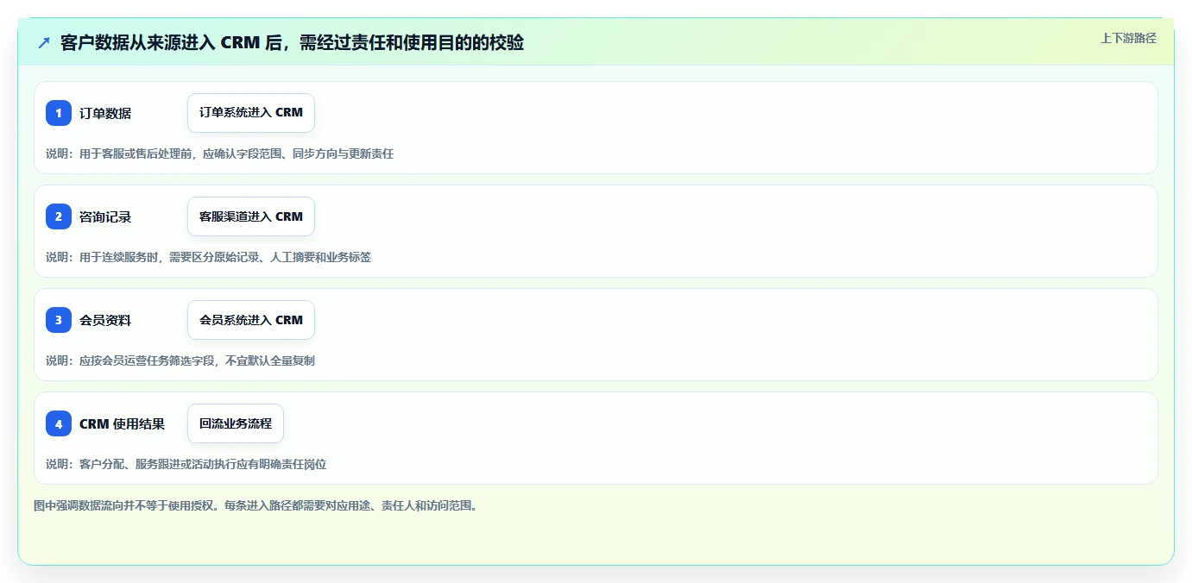Click the 订单系统进入 CRM button

(251, 113)
